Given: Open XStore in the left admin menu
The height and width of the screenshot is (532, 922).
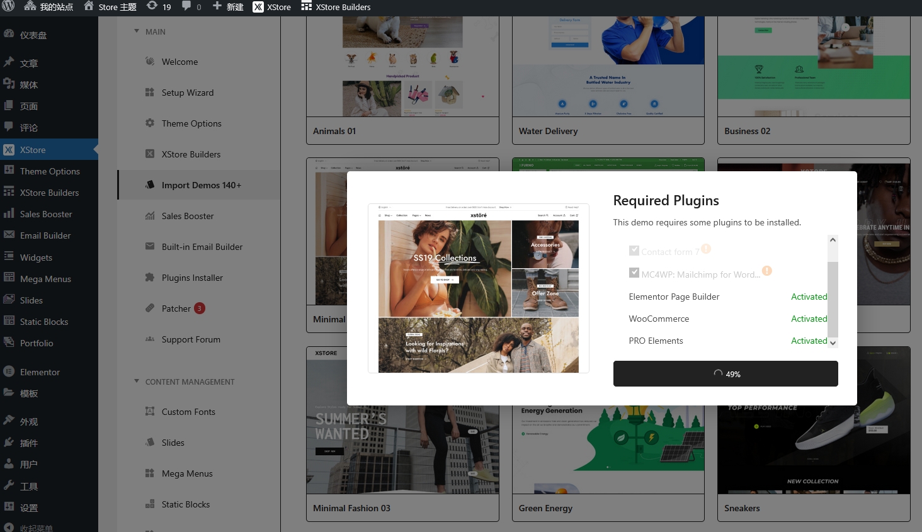Looking at the screenshot, I should [x=49, y=150].
